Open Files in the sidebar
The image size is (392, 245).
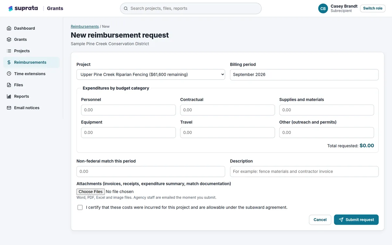(31, 85)
